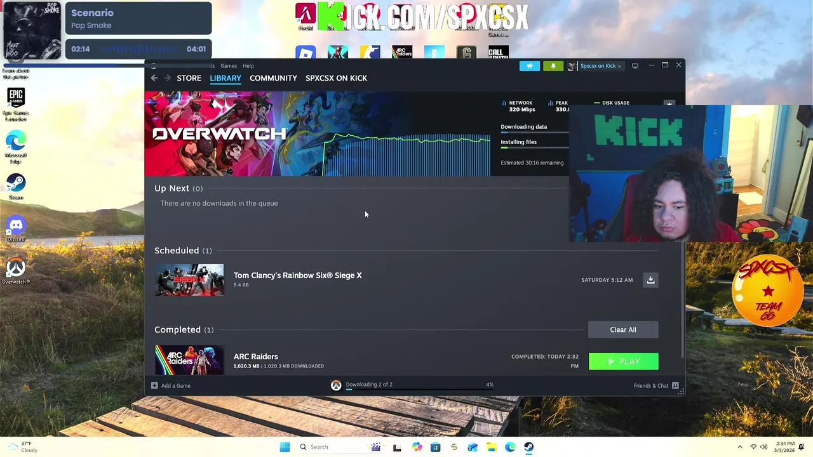The image size is (813, 457).
Task: Select the Discord desktop shortcut
Action: click(16, 230)
